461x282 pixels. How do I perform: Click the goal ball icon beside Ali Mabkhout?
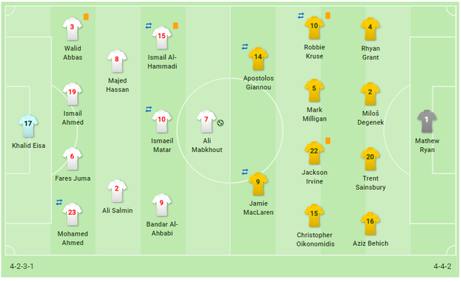[220, 123]
